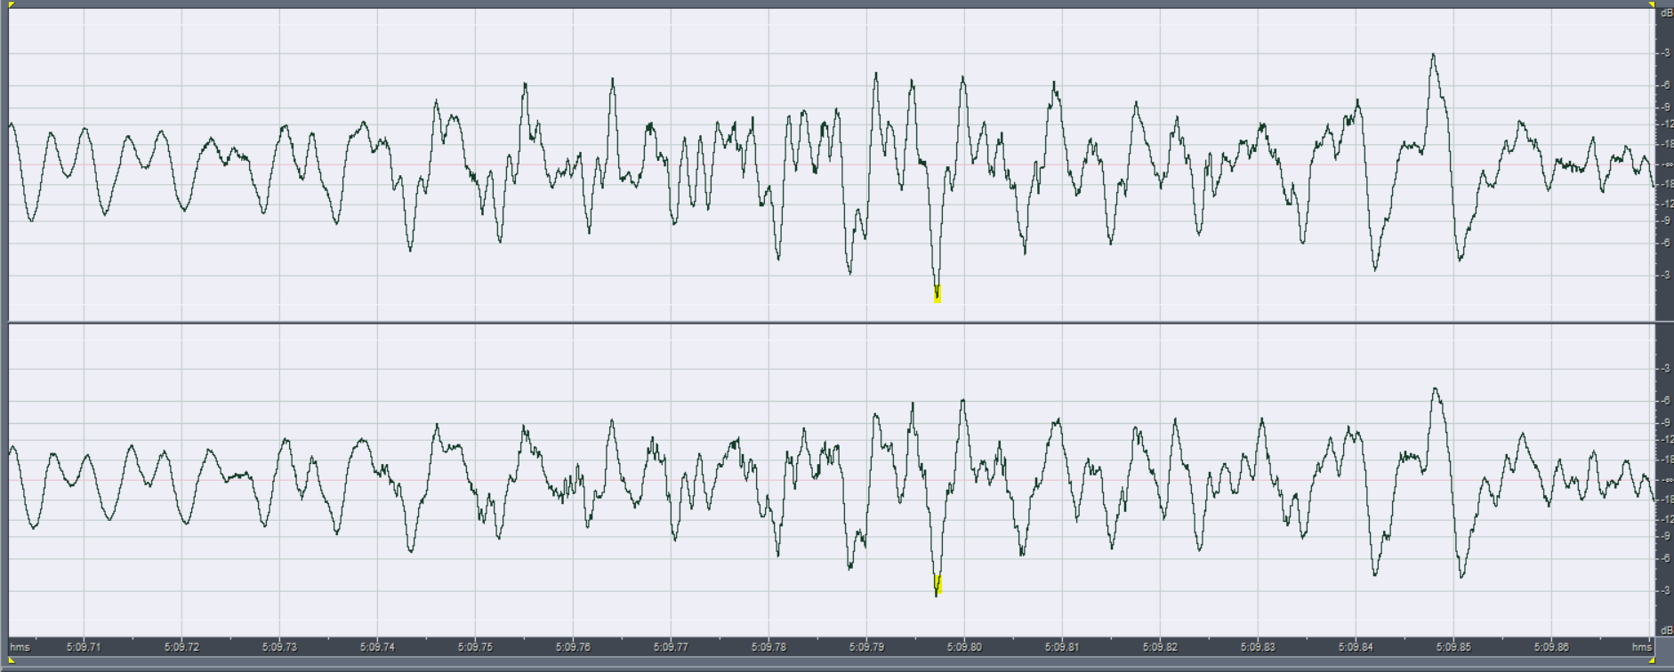Click the 5:09.85 time ruler label
Viewport: 1674px width, 672px height.
point(1453,647)
